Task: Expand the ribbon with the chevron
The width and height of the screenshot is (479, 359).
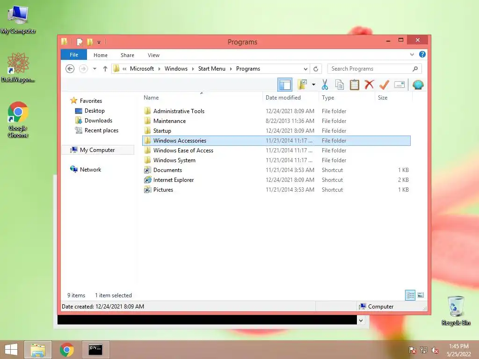Action: coord(412,54)
